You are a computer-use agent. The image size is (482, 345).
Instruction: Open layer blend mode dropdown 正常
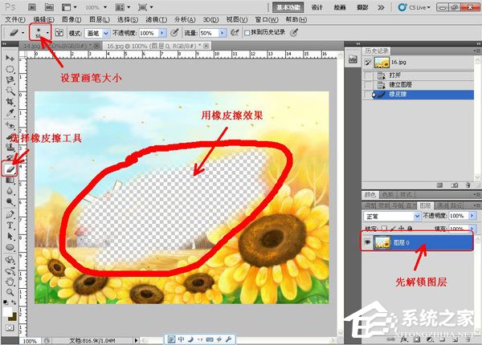coord(392,217)
